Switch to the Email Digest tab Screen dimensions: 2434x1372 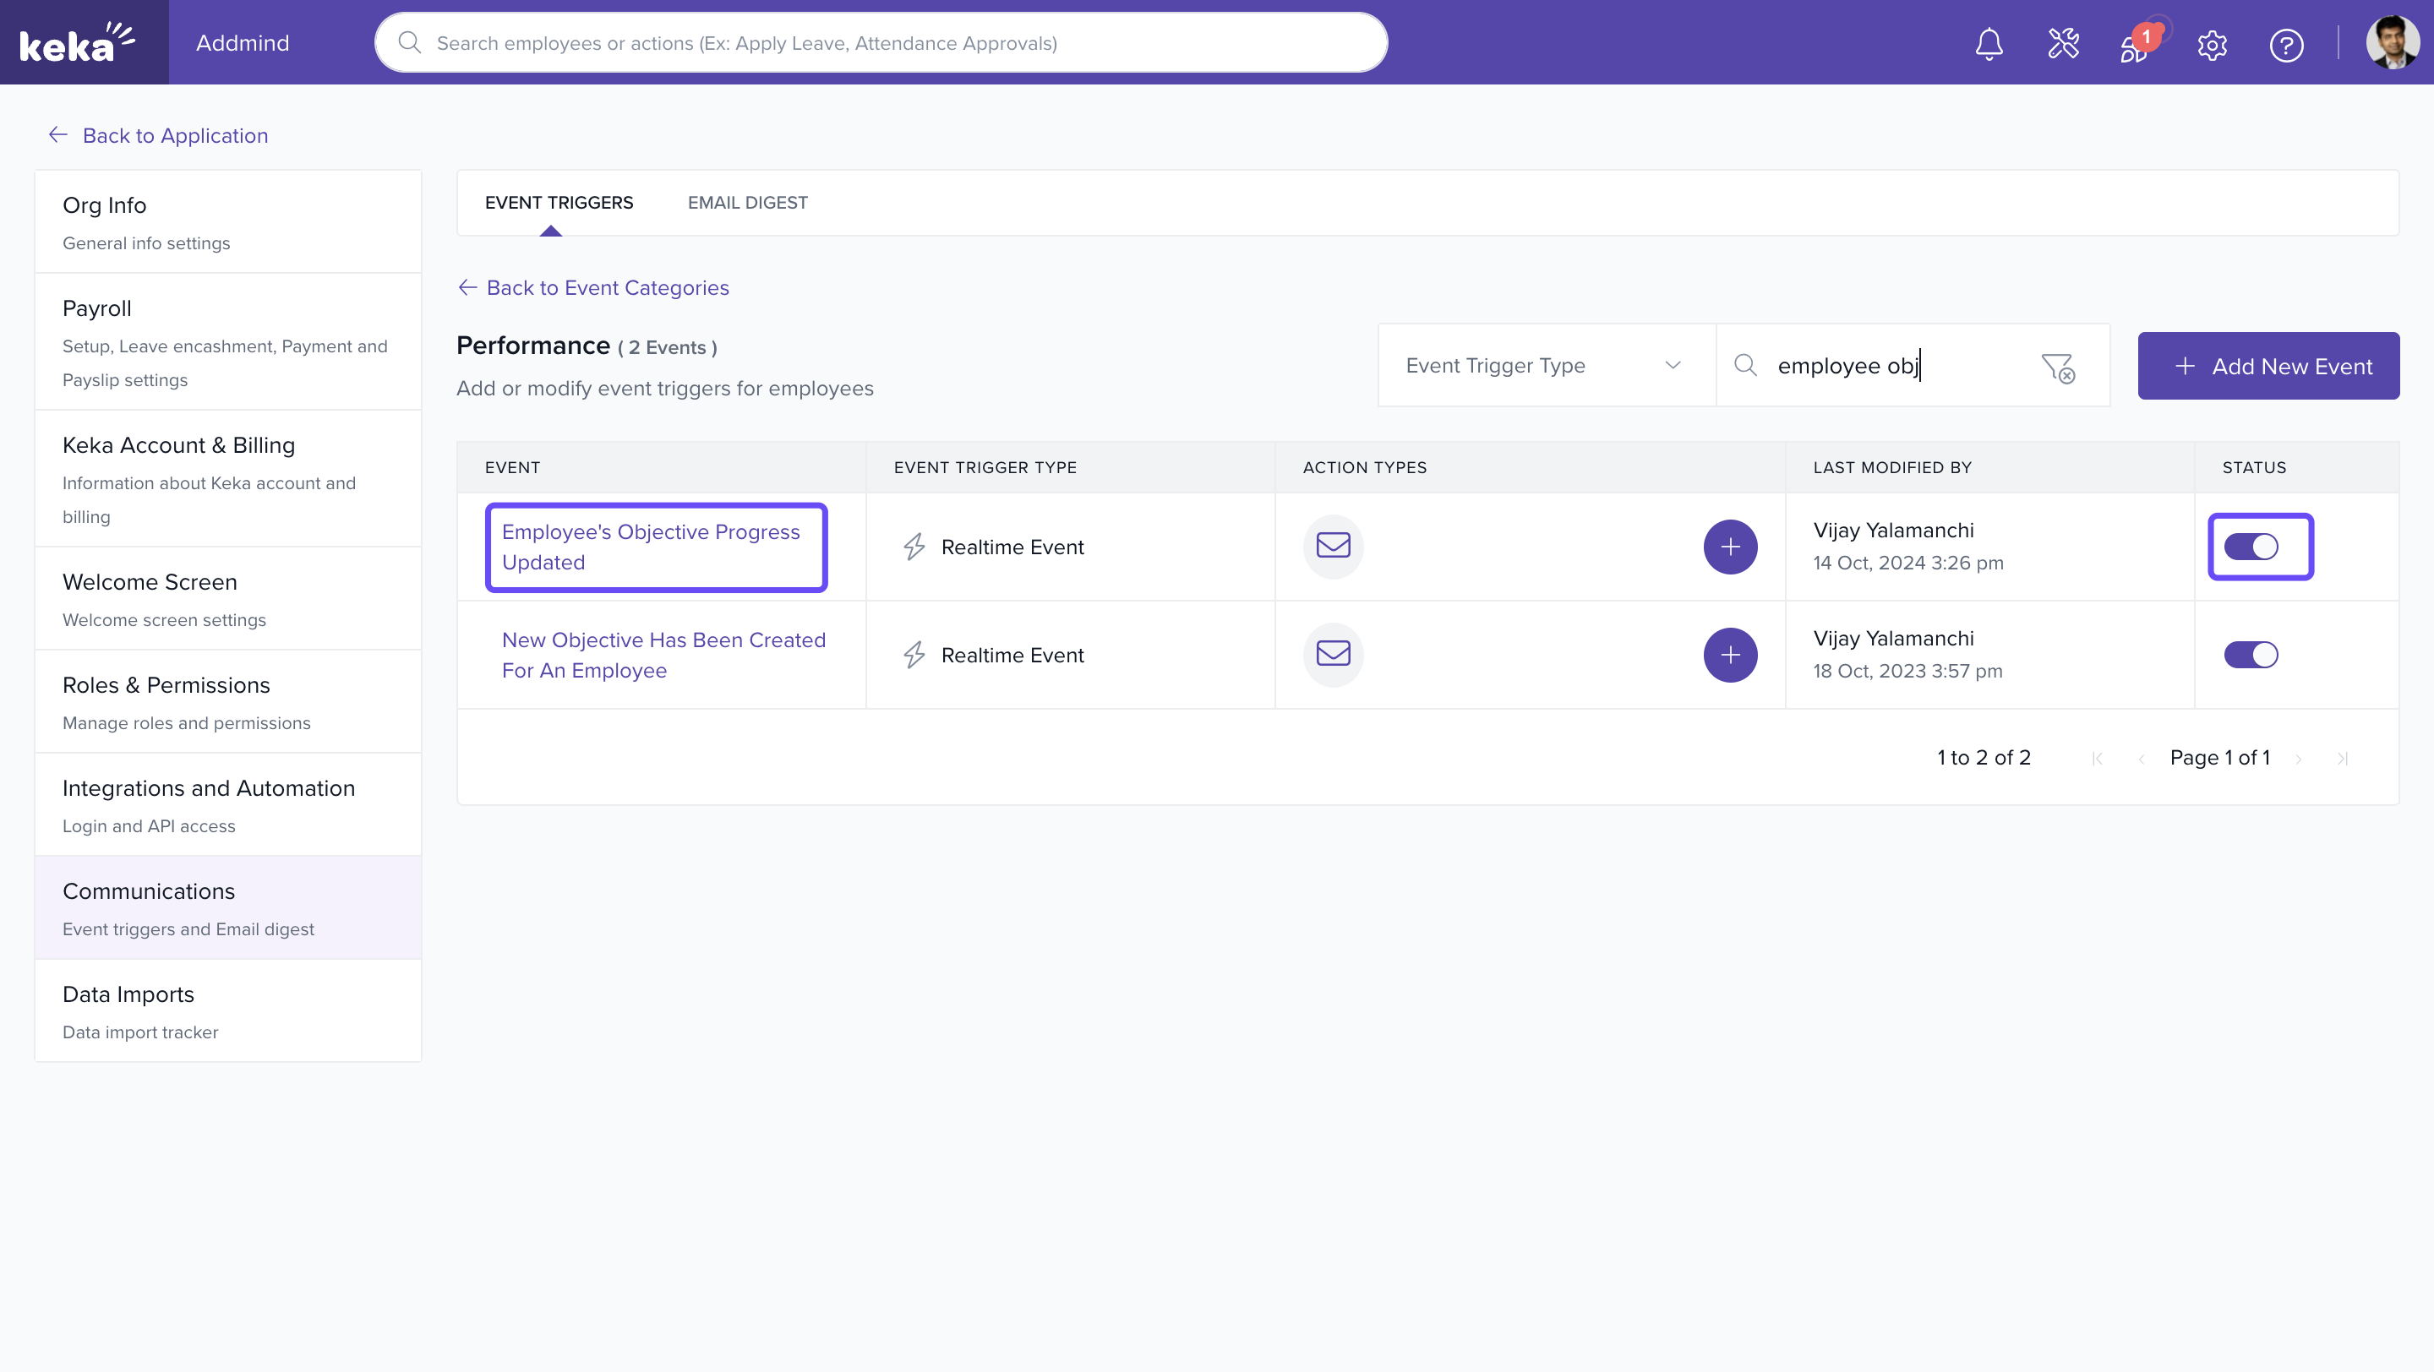pos(747,203)
